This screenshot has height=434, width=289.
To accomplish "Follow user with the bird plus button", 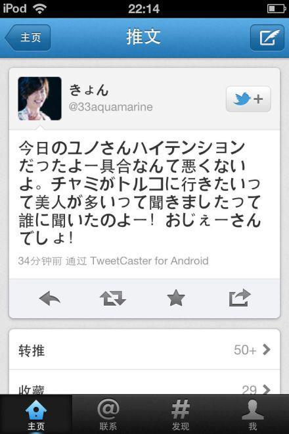I will tap(248, 99).
